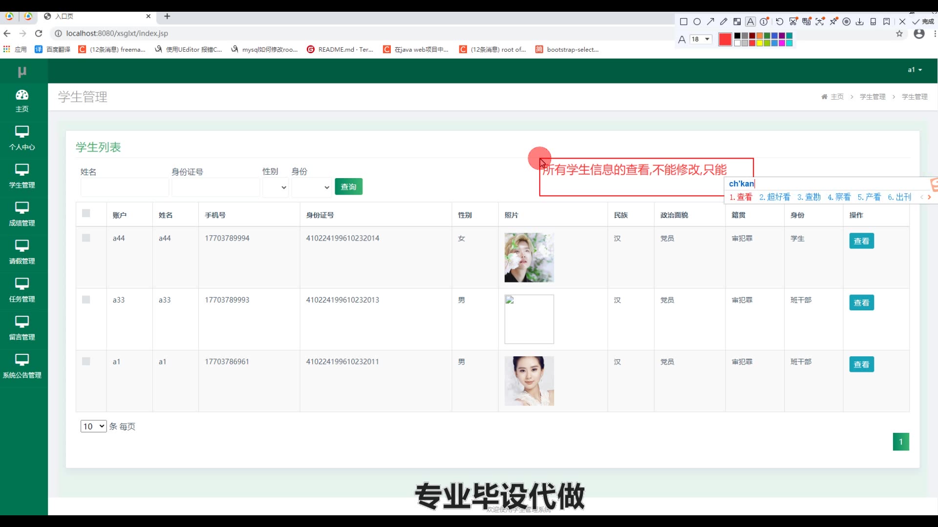Select the rectangle annotation tool

[x=683, y=21]
